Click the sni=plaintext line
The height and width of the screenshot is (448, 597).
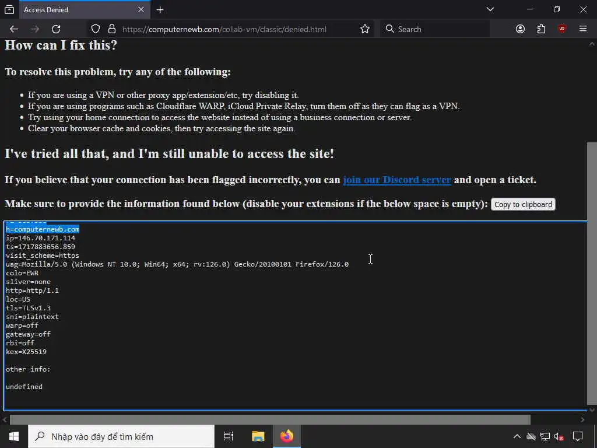pos(33,317)
